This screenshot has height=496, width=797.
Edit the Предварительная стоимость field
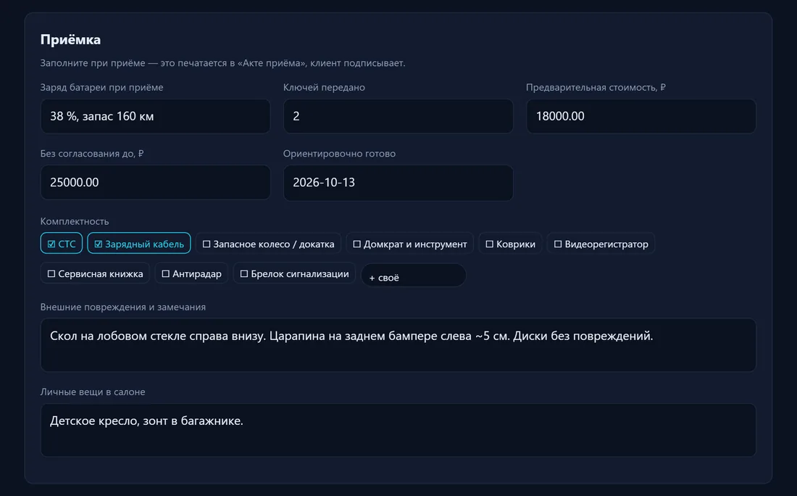click(641, 117)
